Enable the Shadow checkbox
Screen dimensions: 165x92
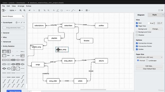137,35
